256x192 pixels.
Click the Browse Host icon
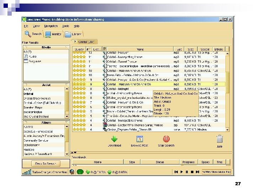click(x=140, y=139)
